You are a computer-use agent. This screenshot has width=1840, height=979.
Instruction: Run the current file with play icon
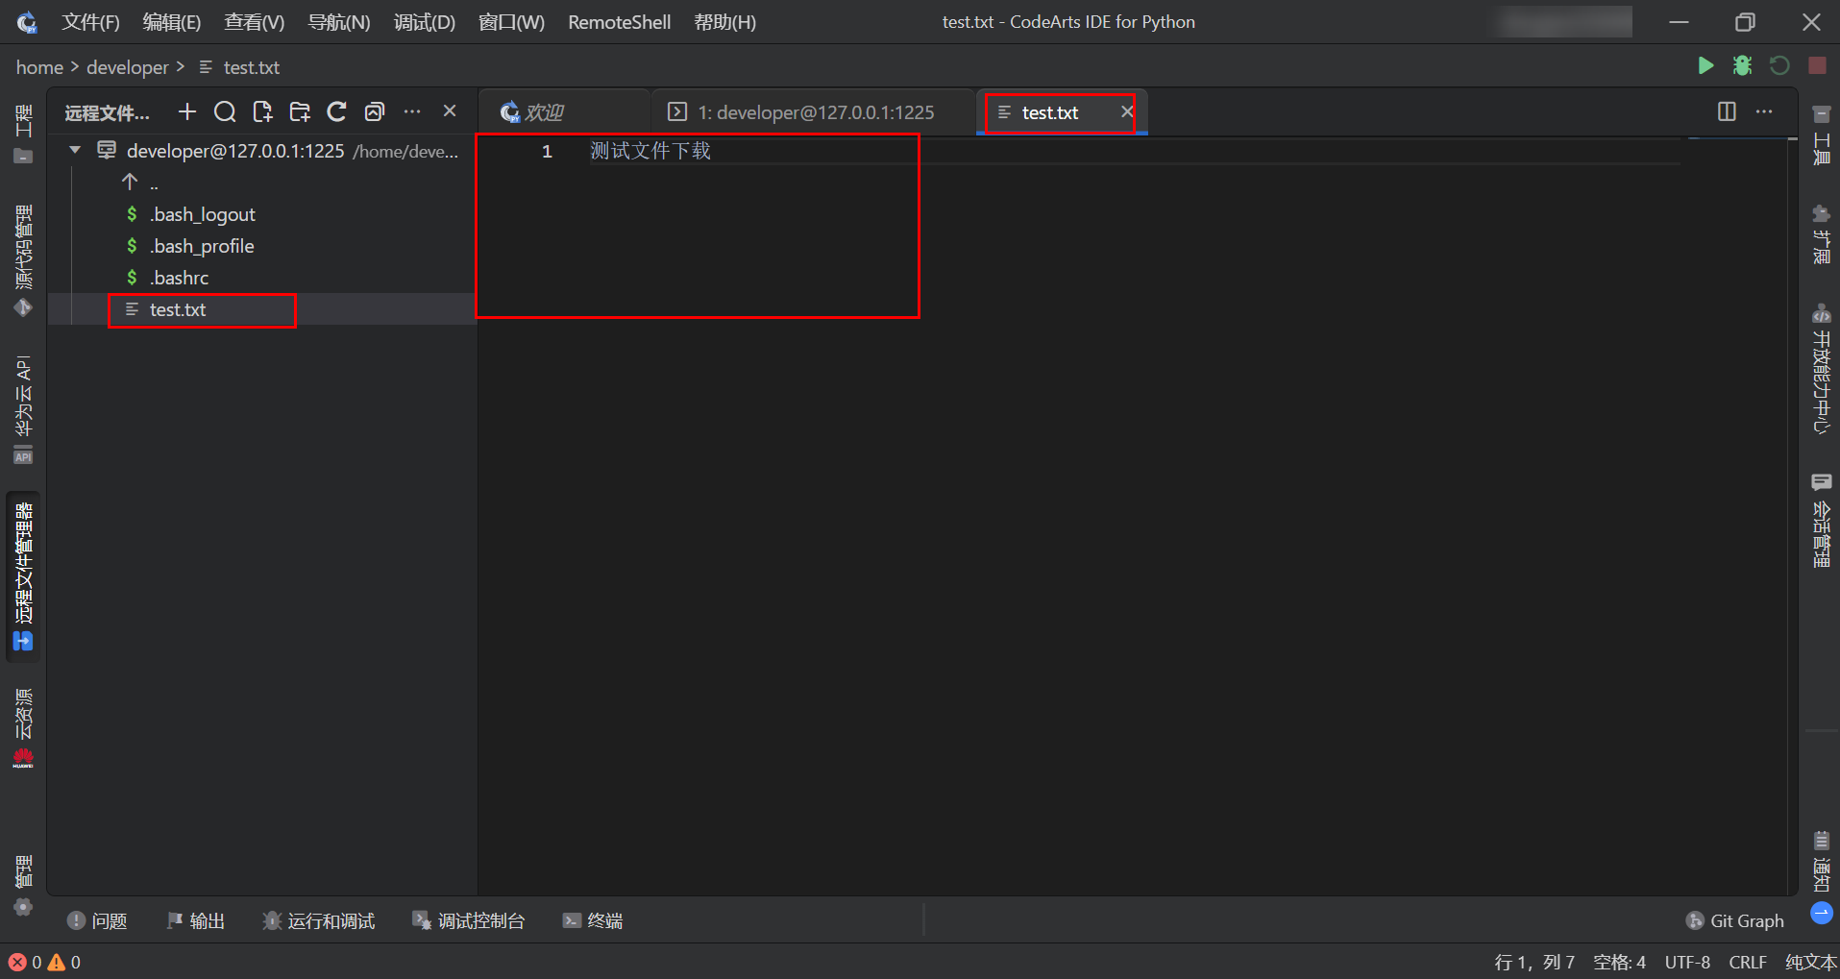(1706, 65)
